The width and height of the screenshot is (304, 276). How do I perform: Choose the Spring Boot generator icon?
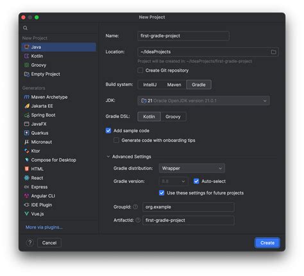click(26, 115)
